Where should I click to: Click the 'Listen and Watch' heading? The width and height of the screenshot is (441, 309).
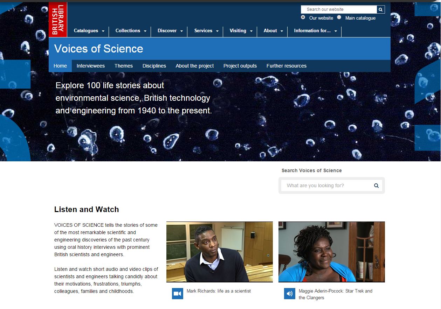(x=87, y=210)
